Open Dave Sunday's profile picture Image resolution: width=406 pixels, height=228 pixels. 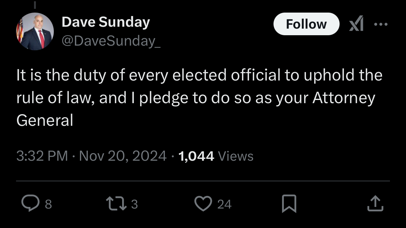coord(35,31)
